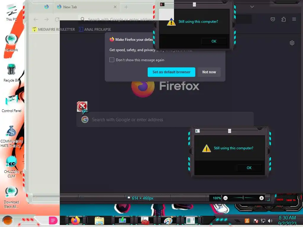Open the Network desktop icon
This screenshot has height=227, width=303.
12,43
